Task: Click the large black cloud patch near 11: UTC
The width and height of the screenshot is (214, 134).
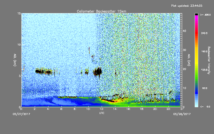Action: 98,72
